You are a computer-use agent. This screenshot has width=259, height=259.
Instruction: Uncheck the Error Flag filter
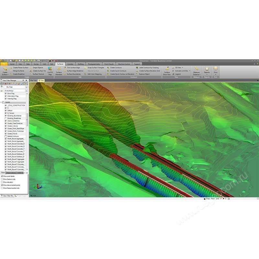5,93
